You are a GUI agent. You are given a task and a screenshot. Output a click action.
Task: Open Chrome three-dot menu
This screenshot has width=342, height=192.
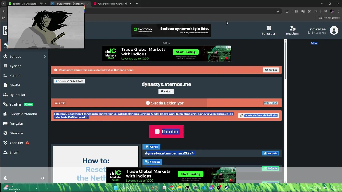pos(338,11)
